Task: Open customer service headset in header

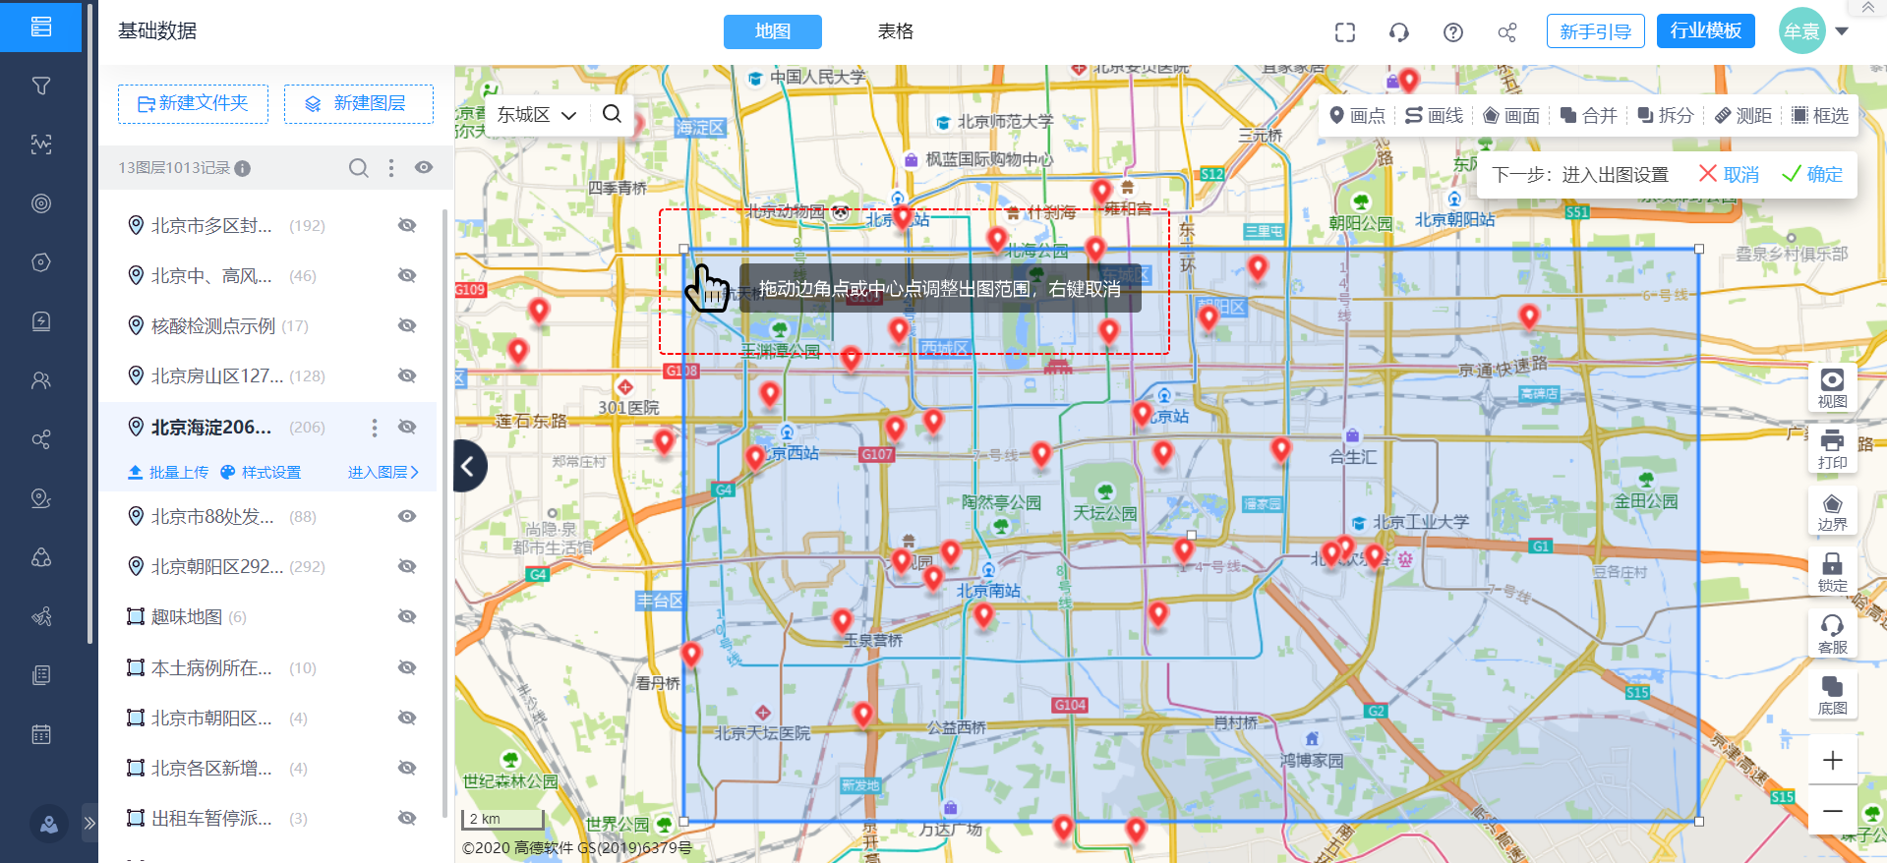Action: click(1399, 32)
